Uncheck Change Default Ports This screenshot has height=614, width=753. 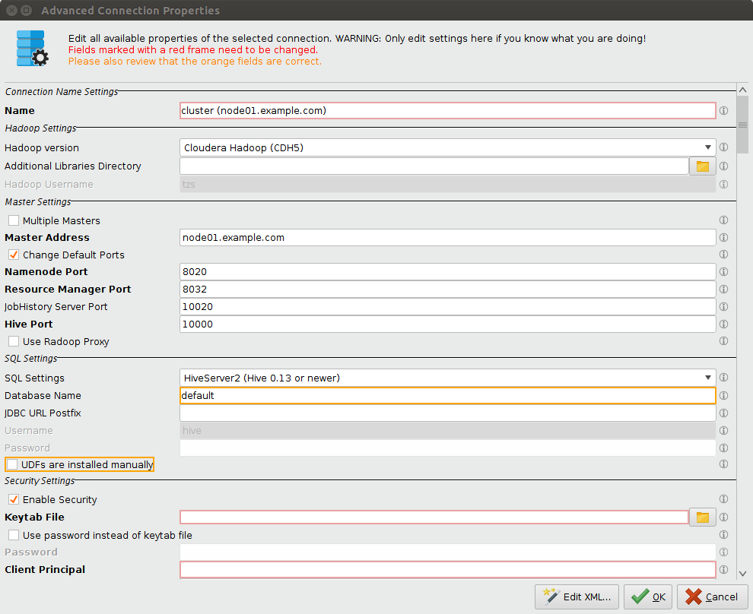pyautogui.click(x=14, y=255)
